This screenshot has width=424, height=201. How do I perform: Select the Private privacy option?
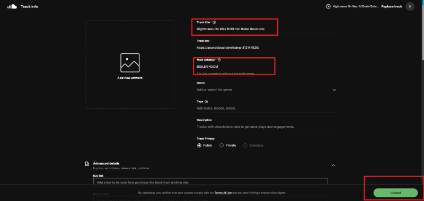pos(222,145)
